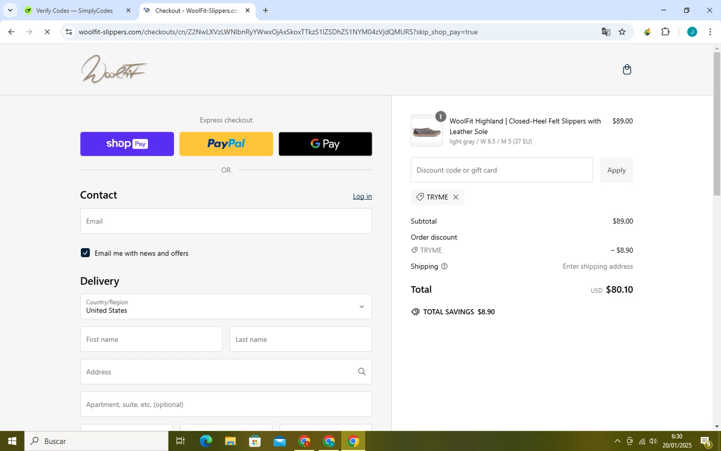This screenshot has width=721, height=451.
Task: Click the address search magnifier icon
Action: click(362, 372)
